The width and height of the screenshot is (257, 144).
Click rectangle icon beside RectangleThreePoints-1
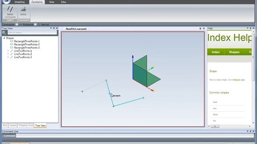click(12, 41)
